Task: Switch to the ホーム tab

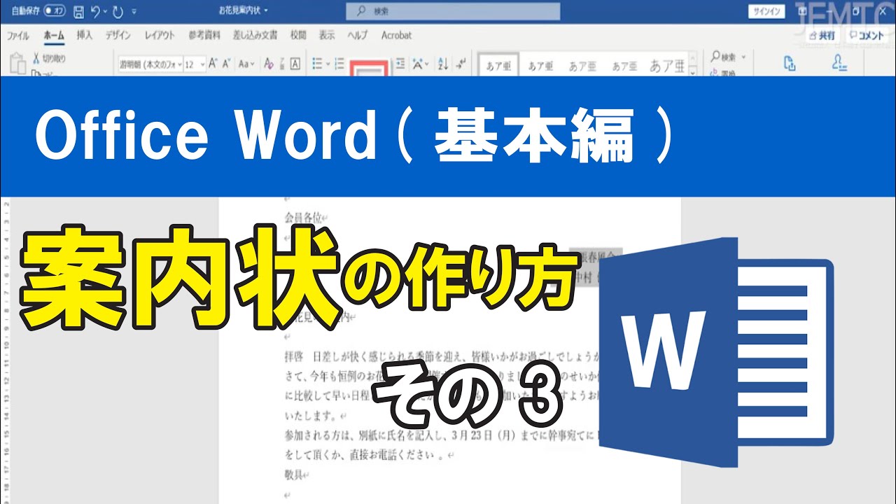Action: click(x=53, y=35)
